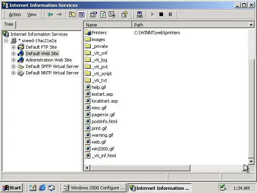The image size is (257, 193).
Task: Expand the Default FTP Site node
Action: [x=13, y=47]
